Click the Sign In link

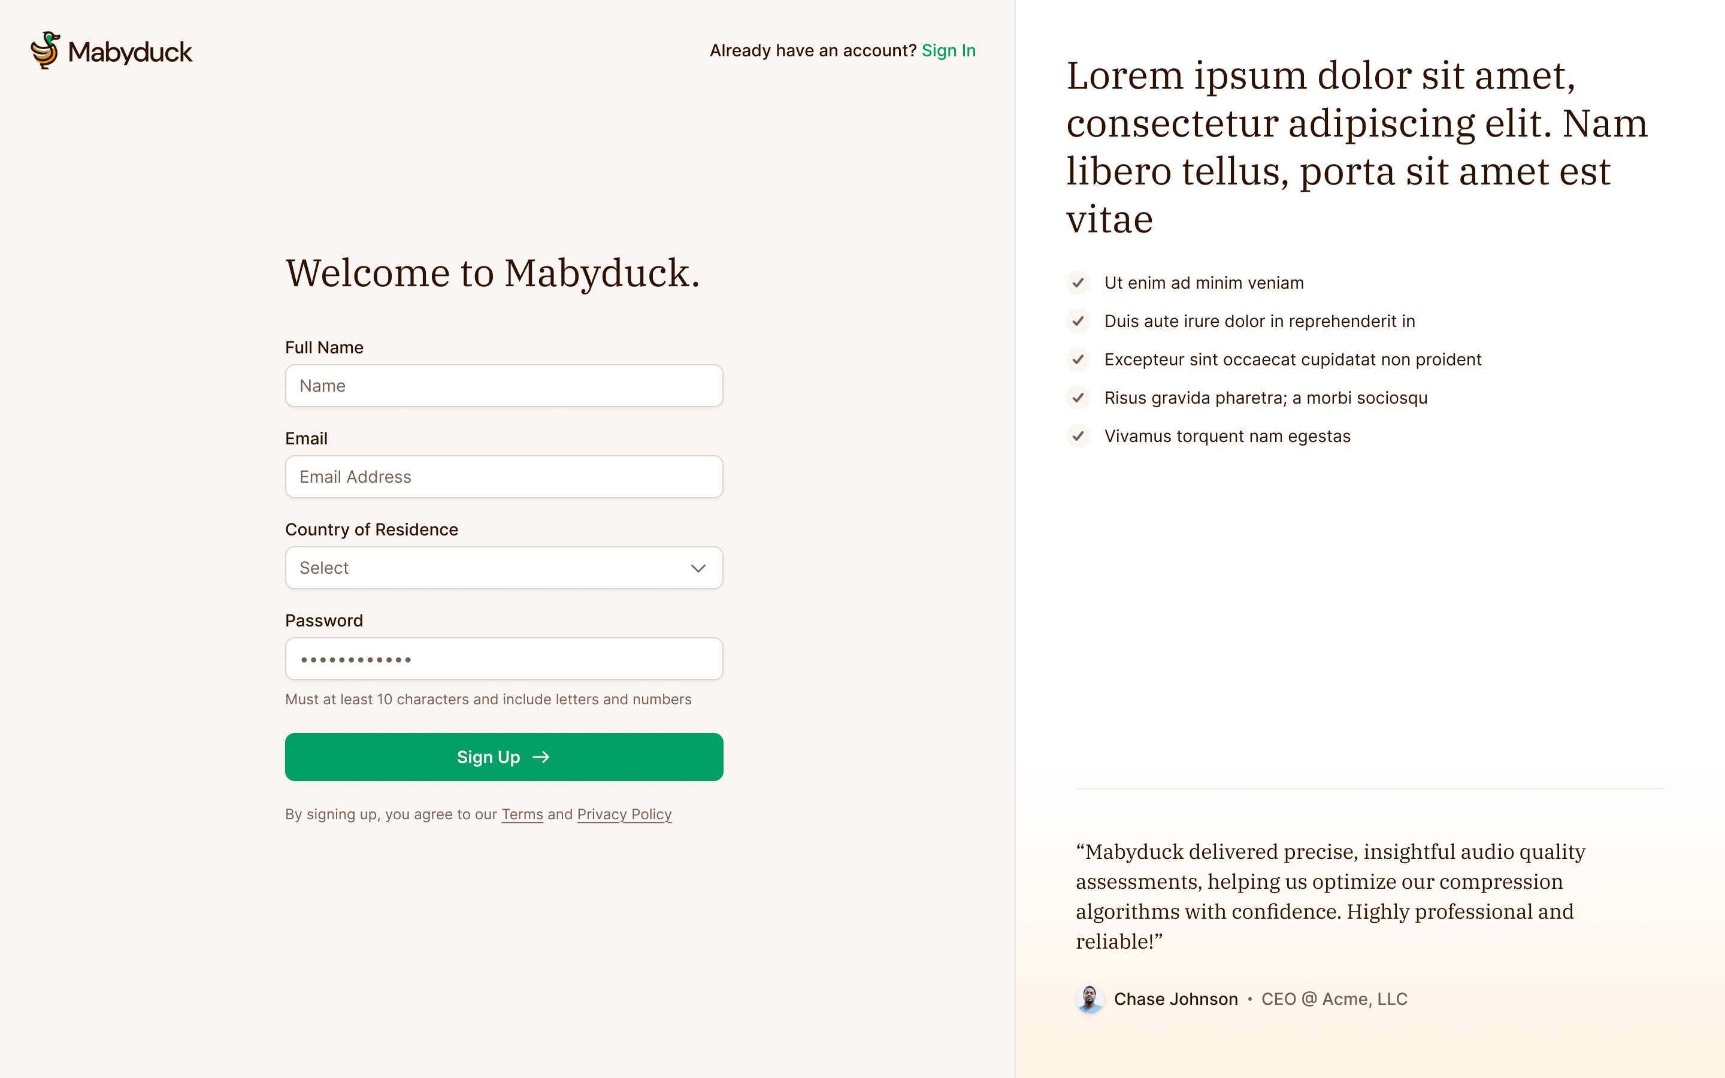[948, 51]
